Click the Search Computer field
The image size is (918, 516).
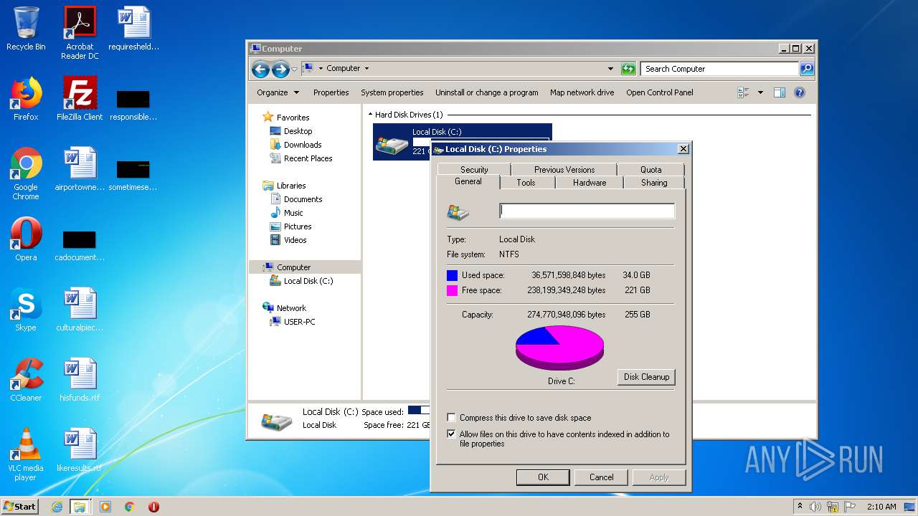point(719,69)
